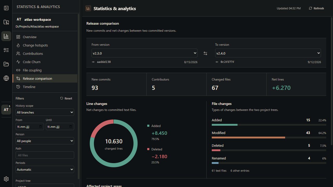
Task: Focus the Path All files input
Action: (45, 155)
